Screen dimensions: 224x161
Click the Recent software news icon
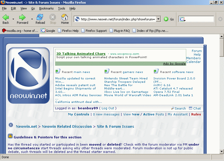156,71
